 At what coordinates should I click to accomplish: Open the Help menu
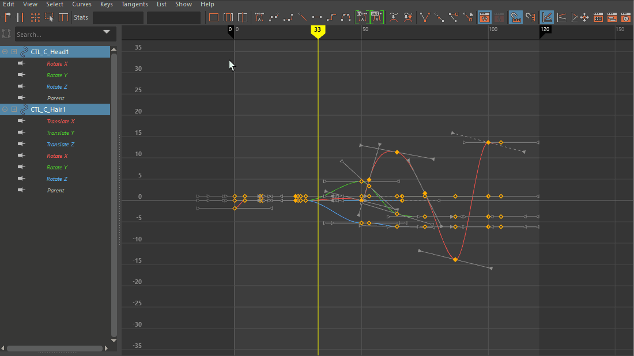click(x=207, y=4)
